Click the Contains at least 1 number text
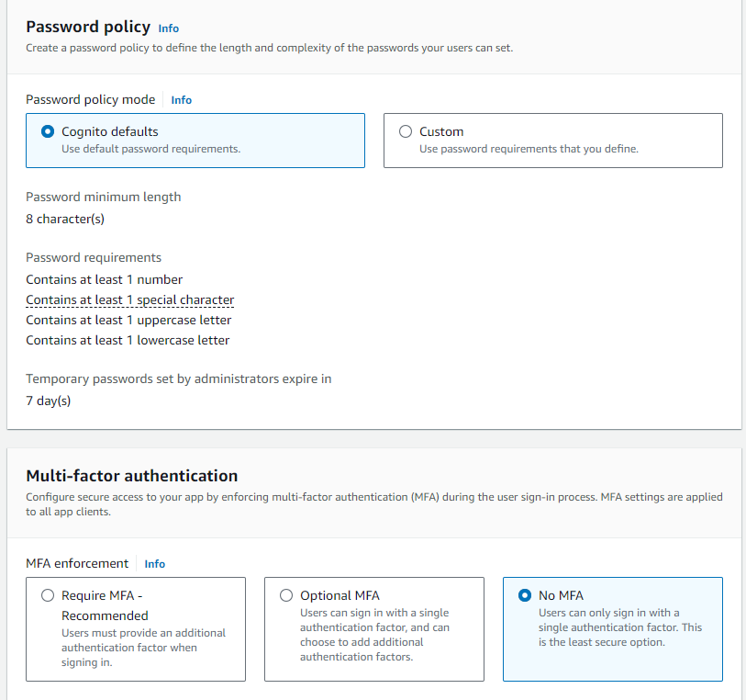This screenshot has height=700, width=746. click(x=104, y=279)
